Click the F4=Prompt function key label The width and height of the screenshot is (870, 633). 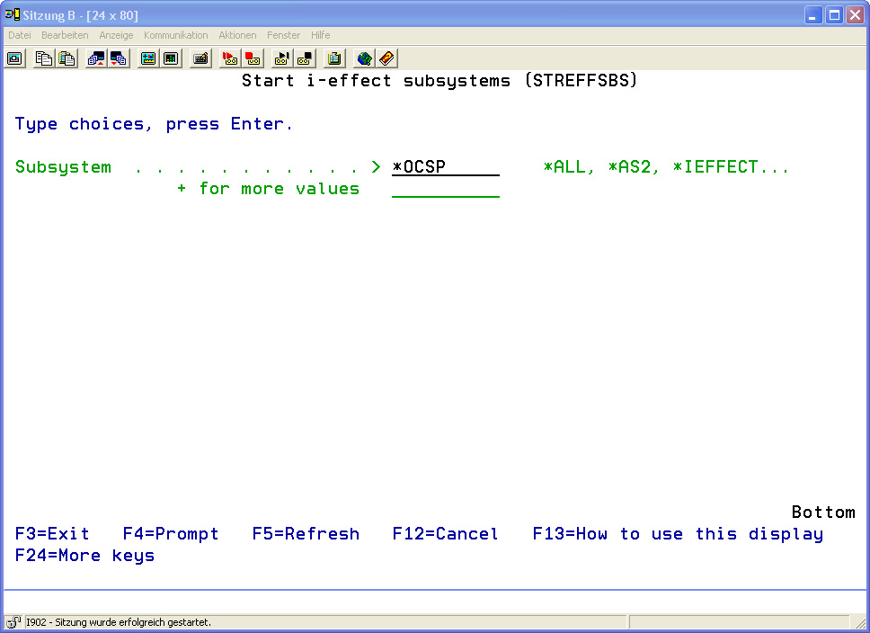[171, 534]
